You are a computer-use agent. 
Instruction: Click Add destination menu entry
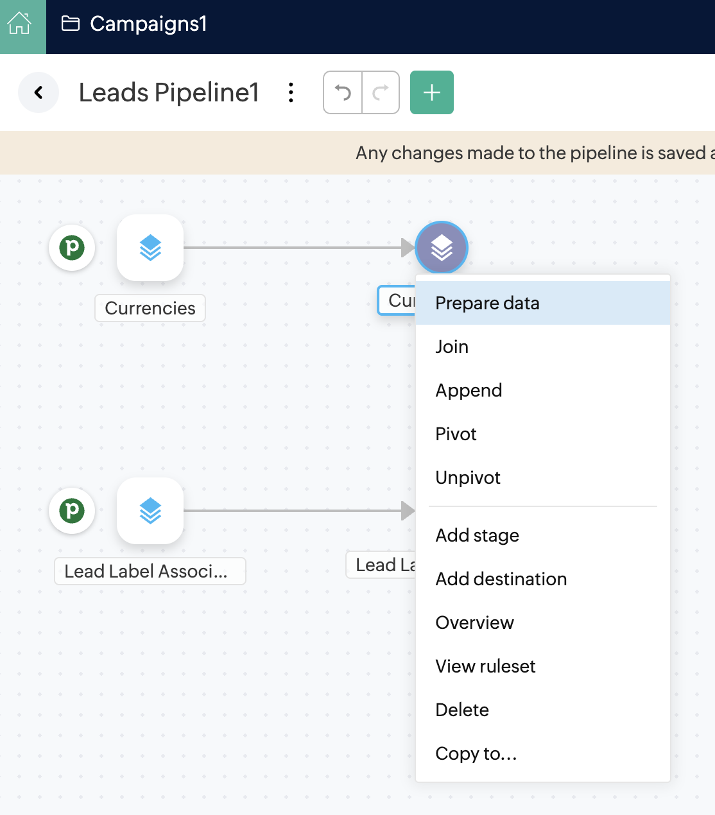click(x=501, y=579)
